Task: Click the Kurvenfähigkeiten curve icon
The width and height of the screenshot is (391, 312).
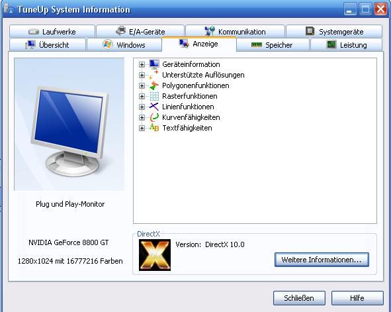Action: 154,117
